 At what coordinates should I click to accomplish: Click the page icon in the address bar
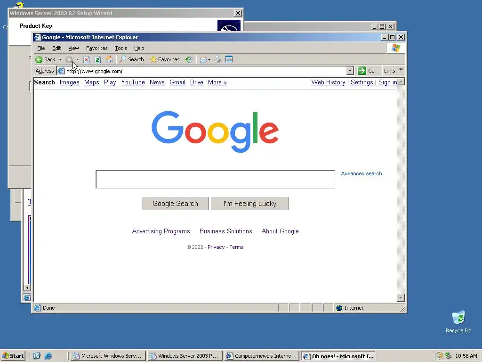61,71
